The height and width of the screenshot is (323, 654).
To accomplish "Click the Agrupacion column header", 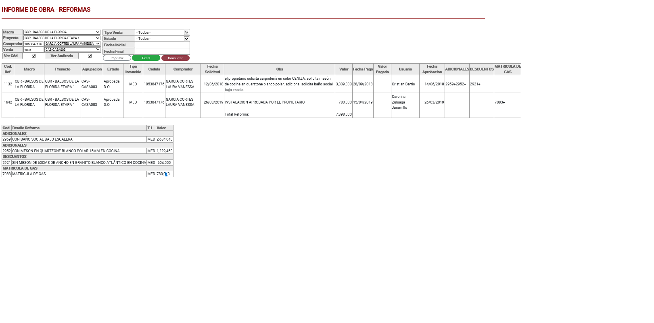I will pyautogui.click(x=92, y=69).
